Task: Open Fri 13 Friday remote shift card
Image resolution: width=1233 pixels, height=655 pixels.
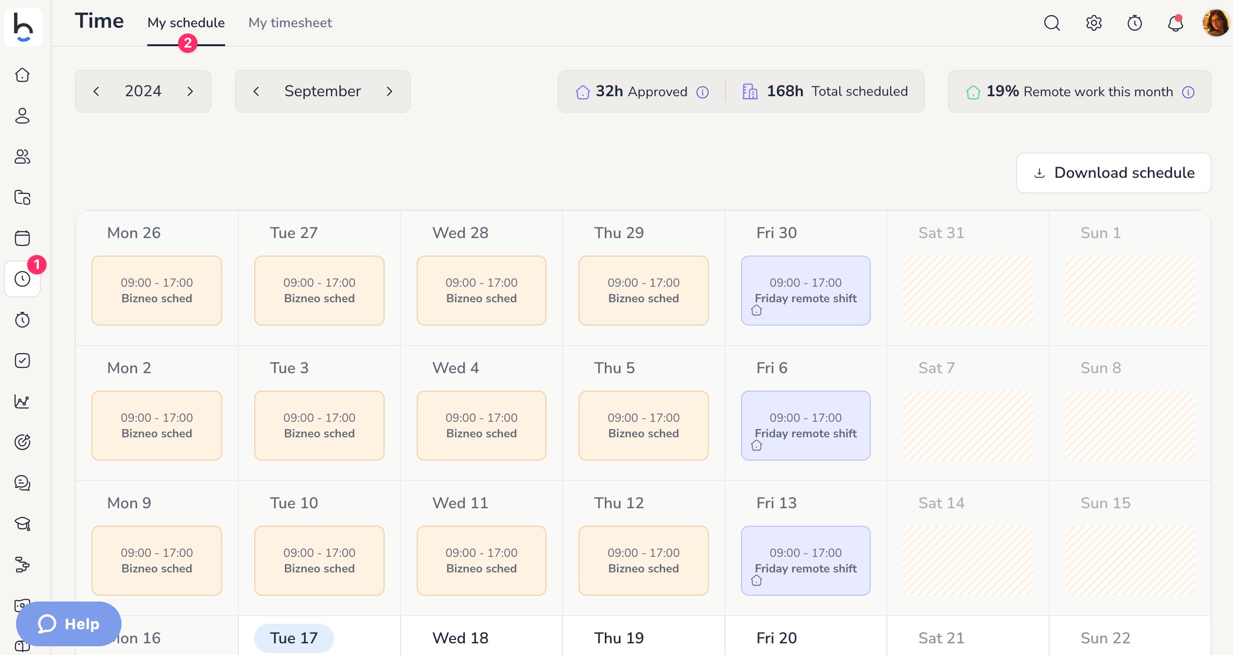Action: 806,561
